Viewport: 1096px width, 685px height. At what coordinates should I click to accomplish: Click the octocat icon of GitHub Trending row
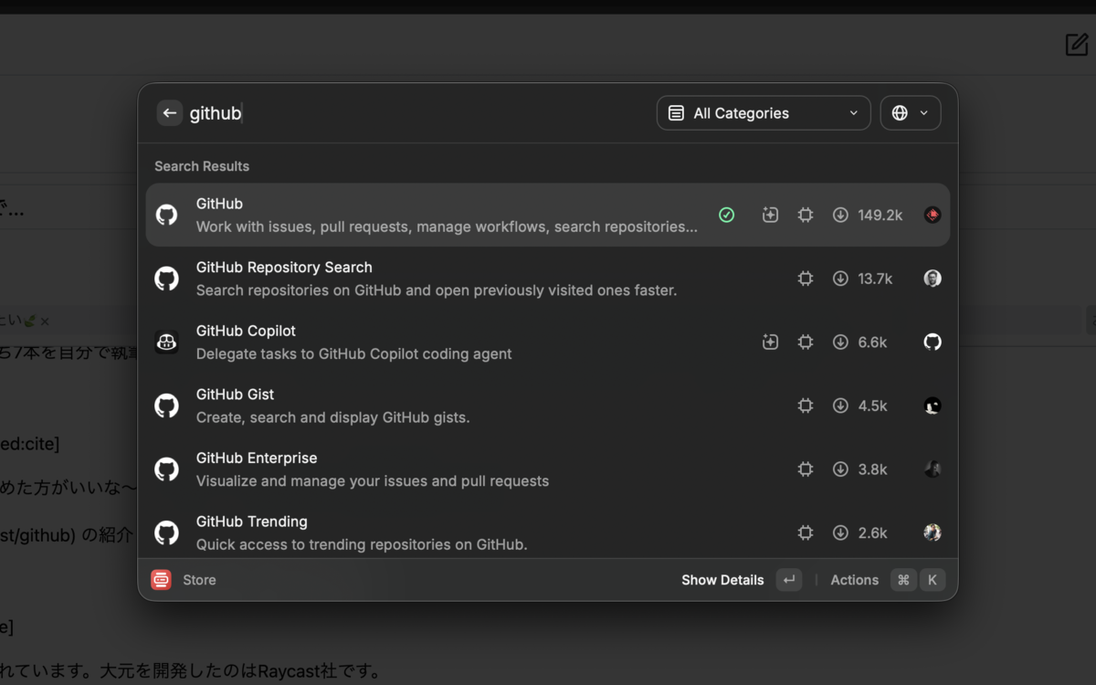tap(166, 532)
